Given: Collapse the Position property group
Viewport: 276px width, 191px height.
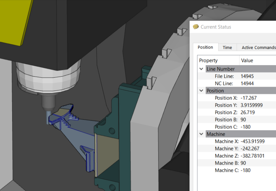Looking at the screenshot, I should click(201, 90).
